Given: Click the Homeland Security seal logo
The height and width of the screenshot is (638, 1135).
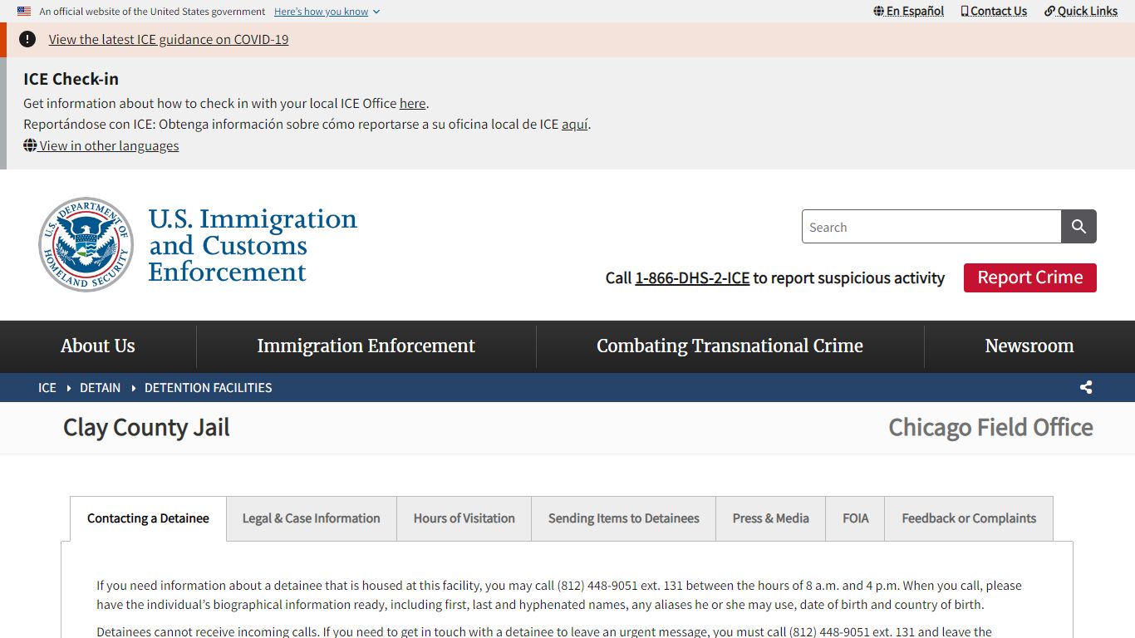Looking at the screenshot, I should click(x=86, y=244).
